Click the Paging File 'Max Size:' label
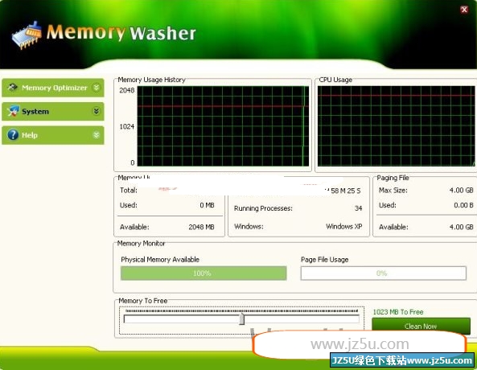The height and width of the screenshot is (370, 477). click(x=393, y=190)
